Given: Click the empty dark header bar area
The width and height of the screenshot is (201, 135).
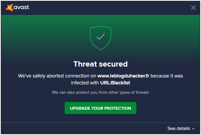Looking at the screenshot, I should (109, 8).
